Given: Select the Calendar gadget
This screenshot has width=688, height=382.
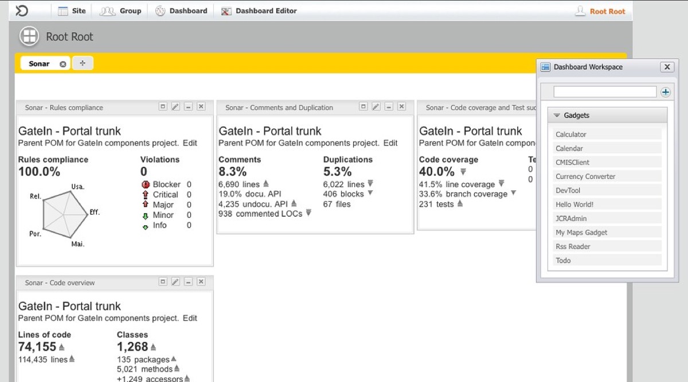Looking at the screenshot, I should pyautogui.click(x=608, y=148).
